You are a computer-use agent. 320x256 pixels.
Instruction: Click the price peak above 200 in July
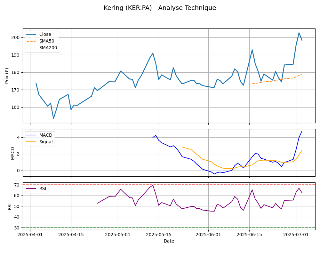[x=299, y=33]
